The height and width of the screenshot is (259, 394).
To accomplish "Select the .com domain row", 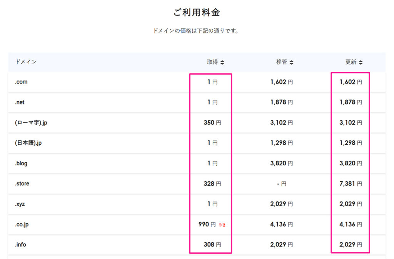I will click(22, 82).
